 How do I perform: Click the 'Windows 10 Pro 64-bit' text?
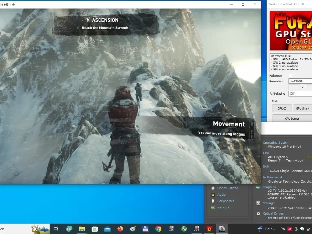tap(285, 147)
